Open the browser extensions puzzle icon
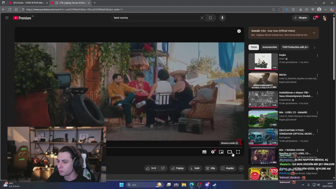The height and width of the screenshot is (189, 336). coord(293,9)
